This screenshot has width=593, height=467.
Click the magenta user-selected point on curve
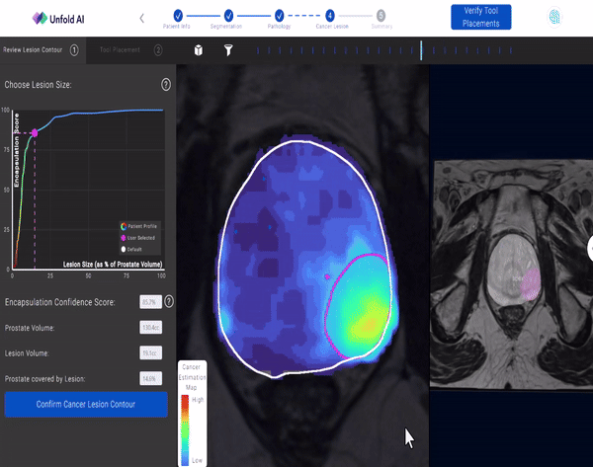tap(35, 133)
